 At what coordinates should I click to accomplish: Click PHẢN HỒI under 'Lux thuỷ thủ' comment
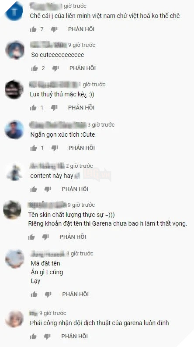click(x=81, y=108)
